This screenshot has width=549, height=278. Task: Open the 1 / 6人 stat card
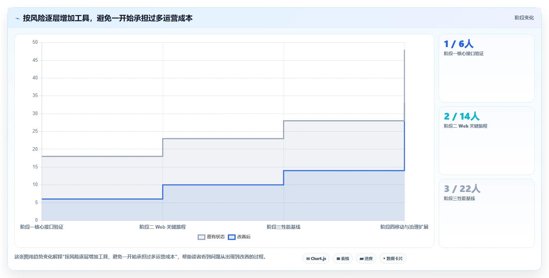point(486,68)
